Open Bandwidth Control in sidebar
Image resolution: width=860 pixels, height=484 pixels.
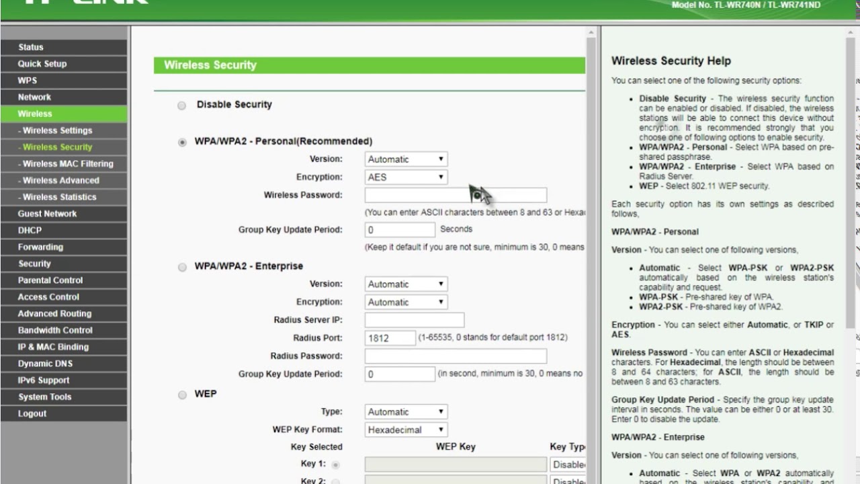tap(63, 330)
